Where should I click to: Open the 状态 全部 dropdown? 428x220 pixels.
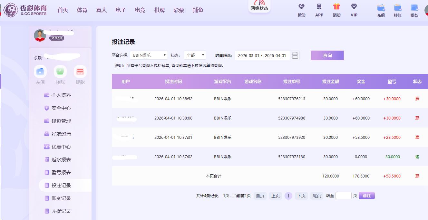tap(195, 55)
